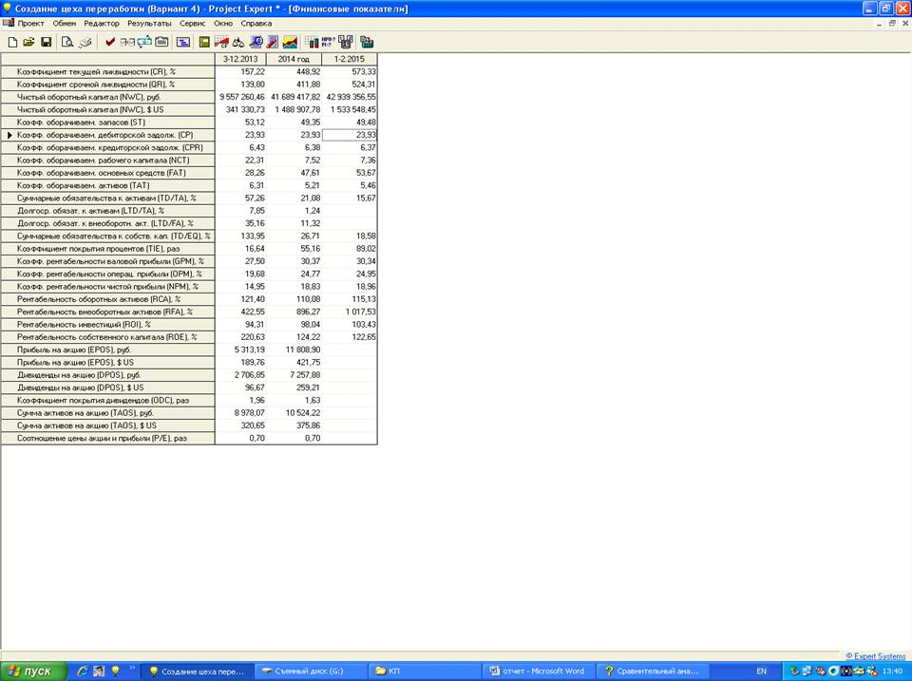This screenshot has width=912, height=681.
Task: Click the Print preview magnifier icon
Action: coord(67,42)
